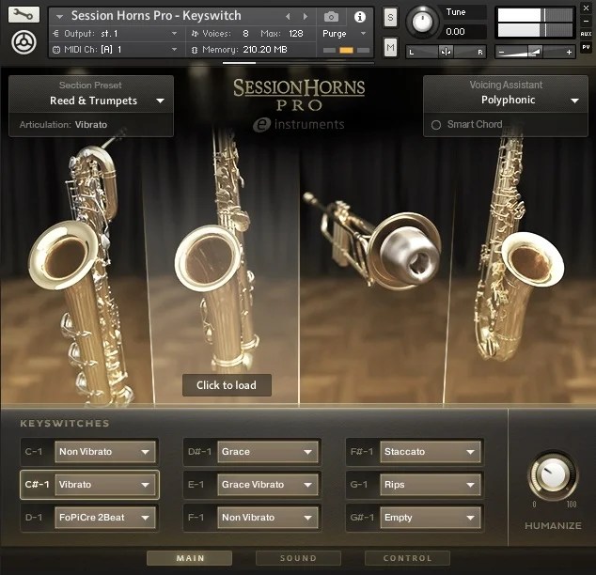Open the Non Vibrato dropdown for C-1
The image size is (596, 575).
105,452
